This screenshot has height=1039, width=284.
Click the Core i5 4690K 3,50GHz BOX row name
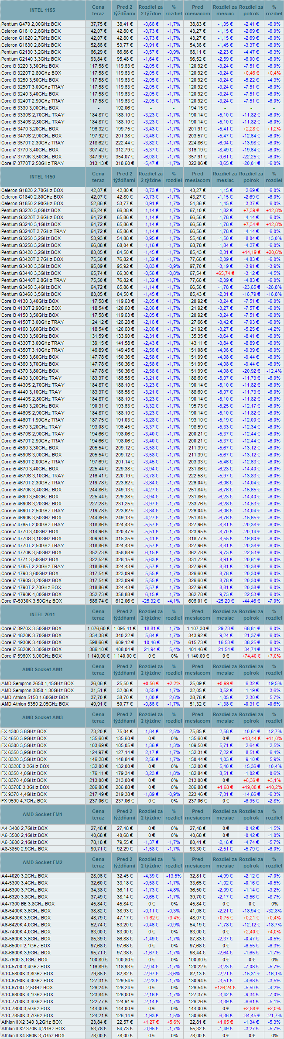(31, 518)
